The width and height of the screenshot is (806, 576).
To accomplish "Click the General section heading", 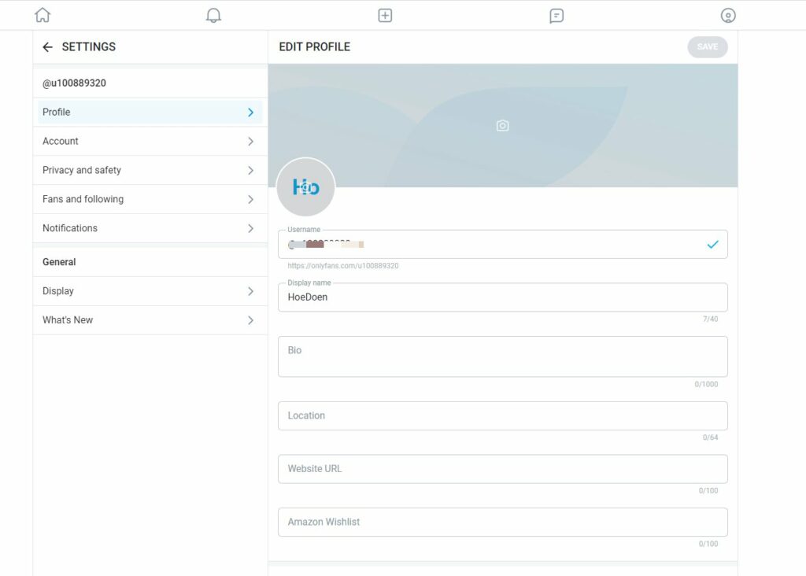I will tap(59, 262).
